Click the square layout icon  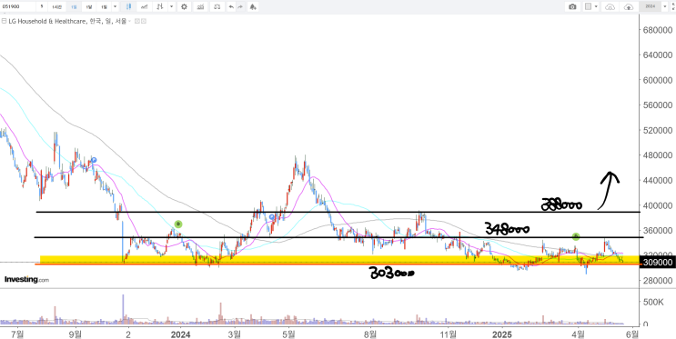[x=588, y=6]
